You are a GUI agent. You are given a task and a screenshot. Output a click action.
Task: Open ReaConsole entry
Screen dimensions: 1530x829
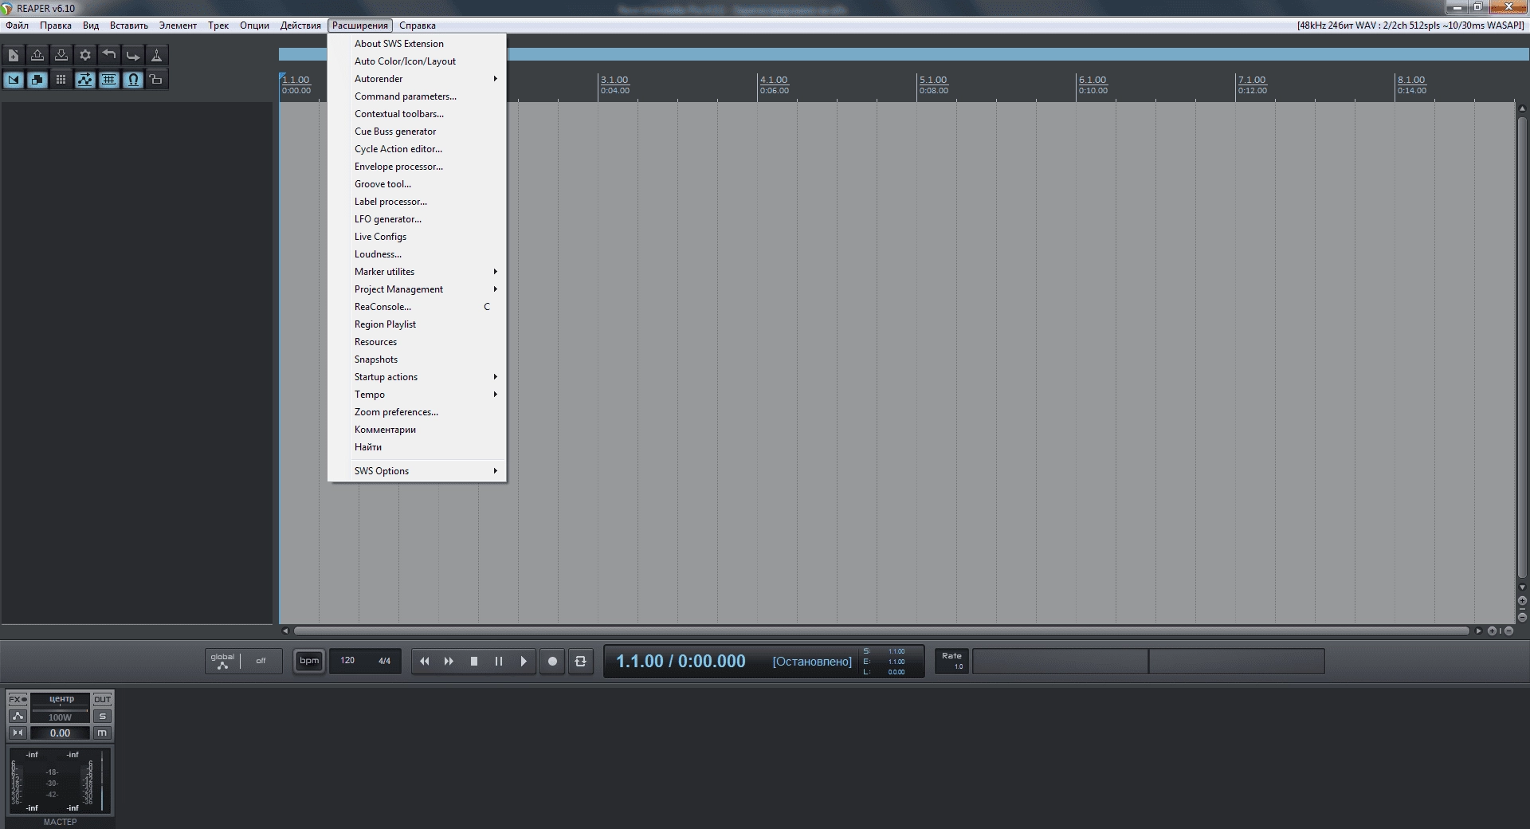[x=417, y=307]
